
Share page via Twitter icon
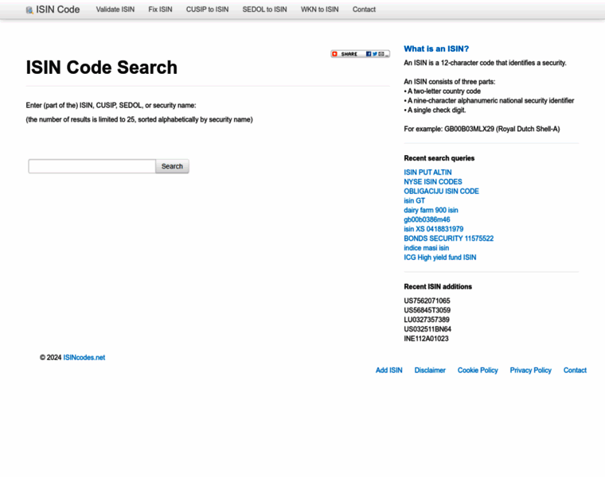(x=375, y=54)
